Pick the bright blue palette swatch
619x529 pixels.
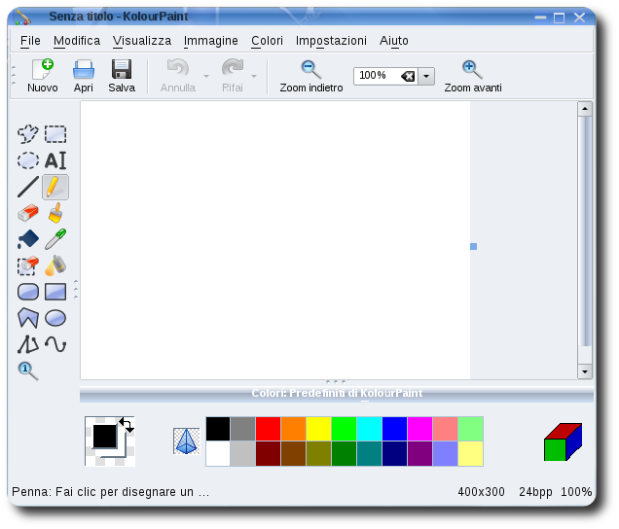[394, 429]
